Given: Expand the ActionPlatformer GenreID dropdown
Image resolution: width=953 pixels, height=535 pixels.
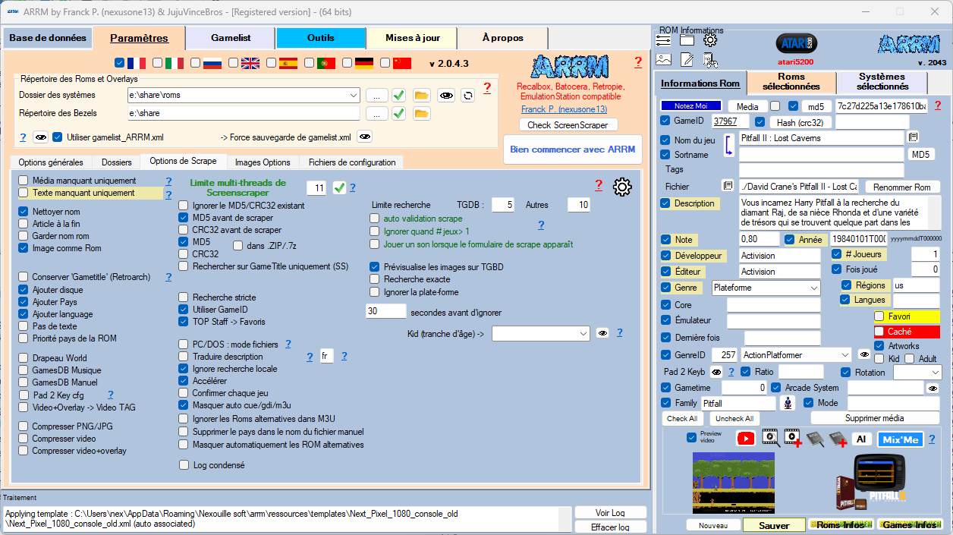Looking at the screenshot, I should [x=845, y=354].
